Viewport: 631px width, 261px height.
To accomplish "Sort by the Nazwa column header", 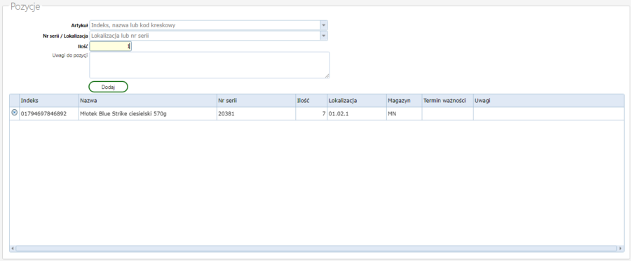I will click(x=148, y=101).
